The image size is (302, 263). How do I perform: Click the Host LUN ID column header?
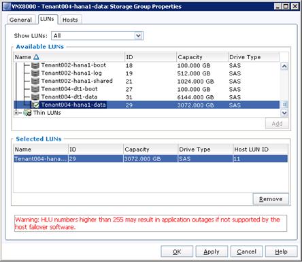261,150
